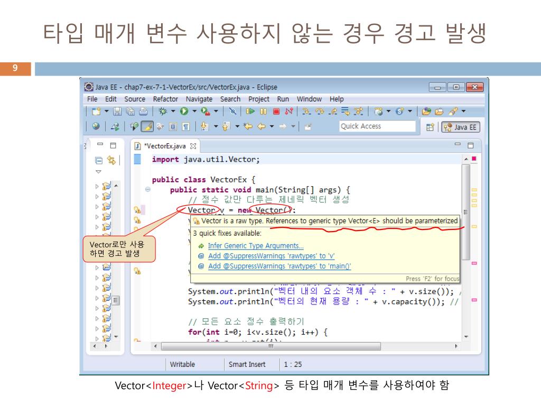The height and width of the screenshot is (406, 541).
Task: Start debugging with the bug icon
Action: pos(163,111)
